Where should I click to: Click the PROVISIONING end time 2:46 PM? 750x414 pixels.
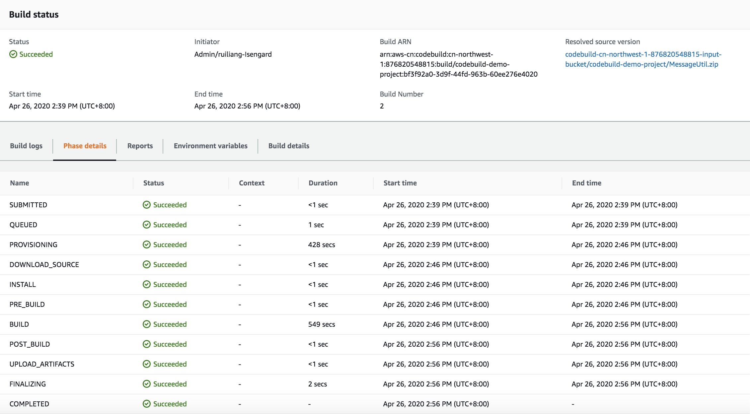(x=625, y=245)
